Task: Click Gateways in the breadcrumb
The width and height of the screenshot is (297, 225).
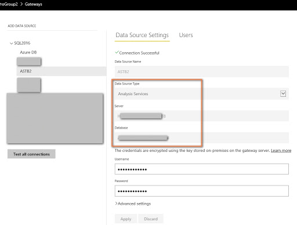Action: pyautogui.click(x=34, y=4)
